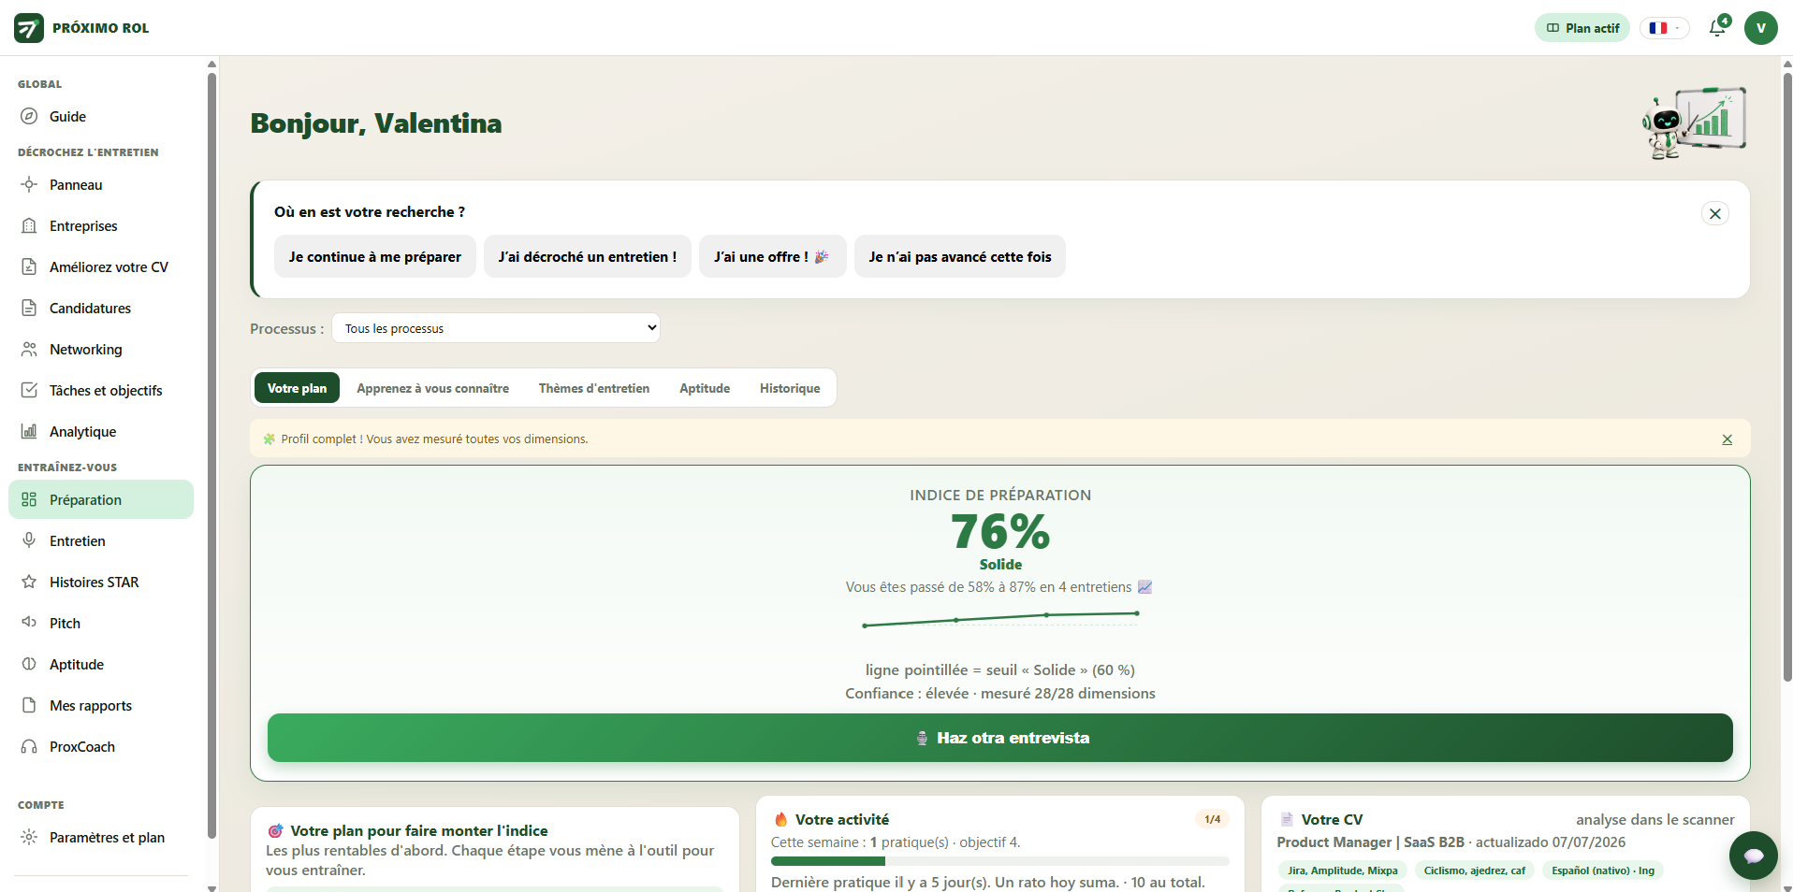
Task: Click the weekly activity progress bar
Action: point(999,861)
